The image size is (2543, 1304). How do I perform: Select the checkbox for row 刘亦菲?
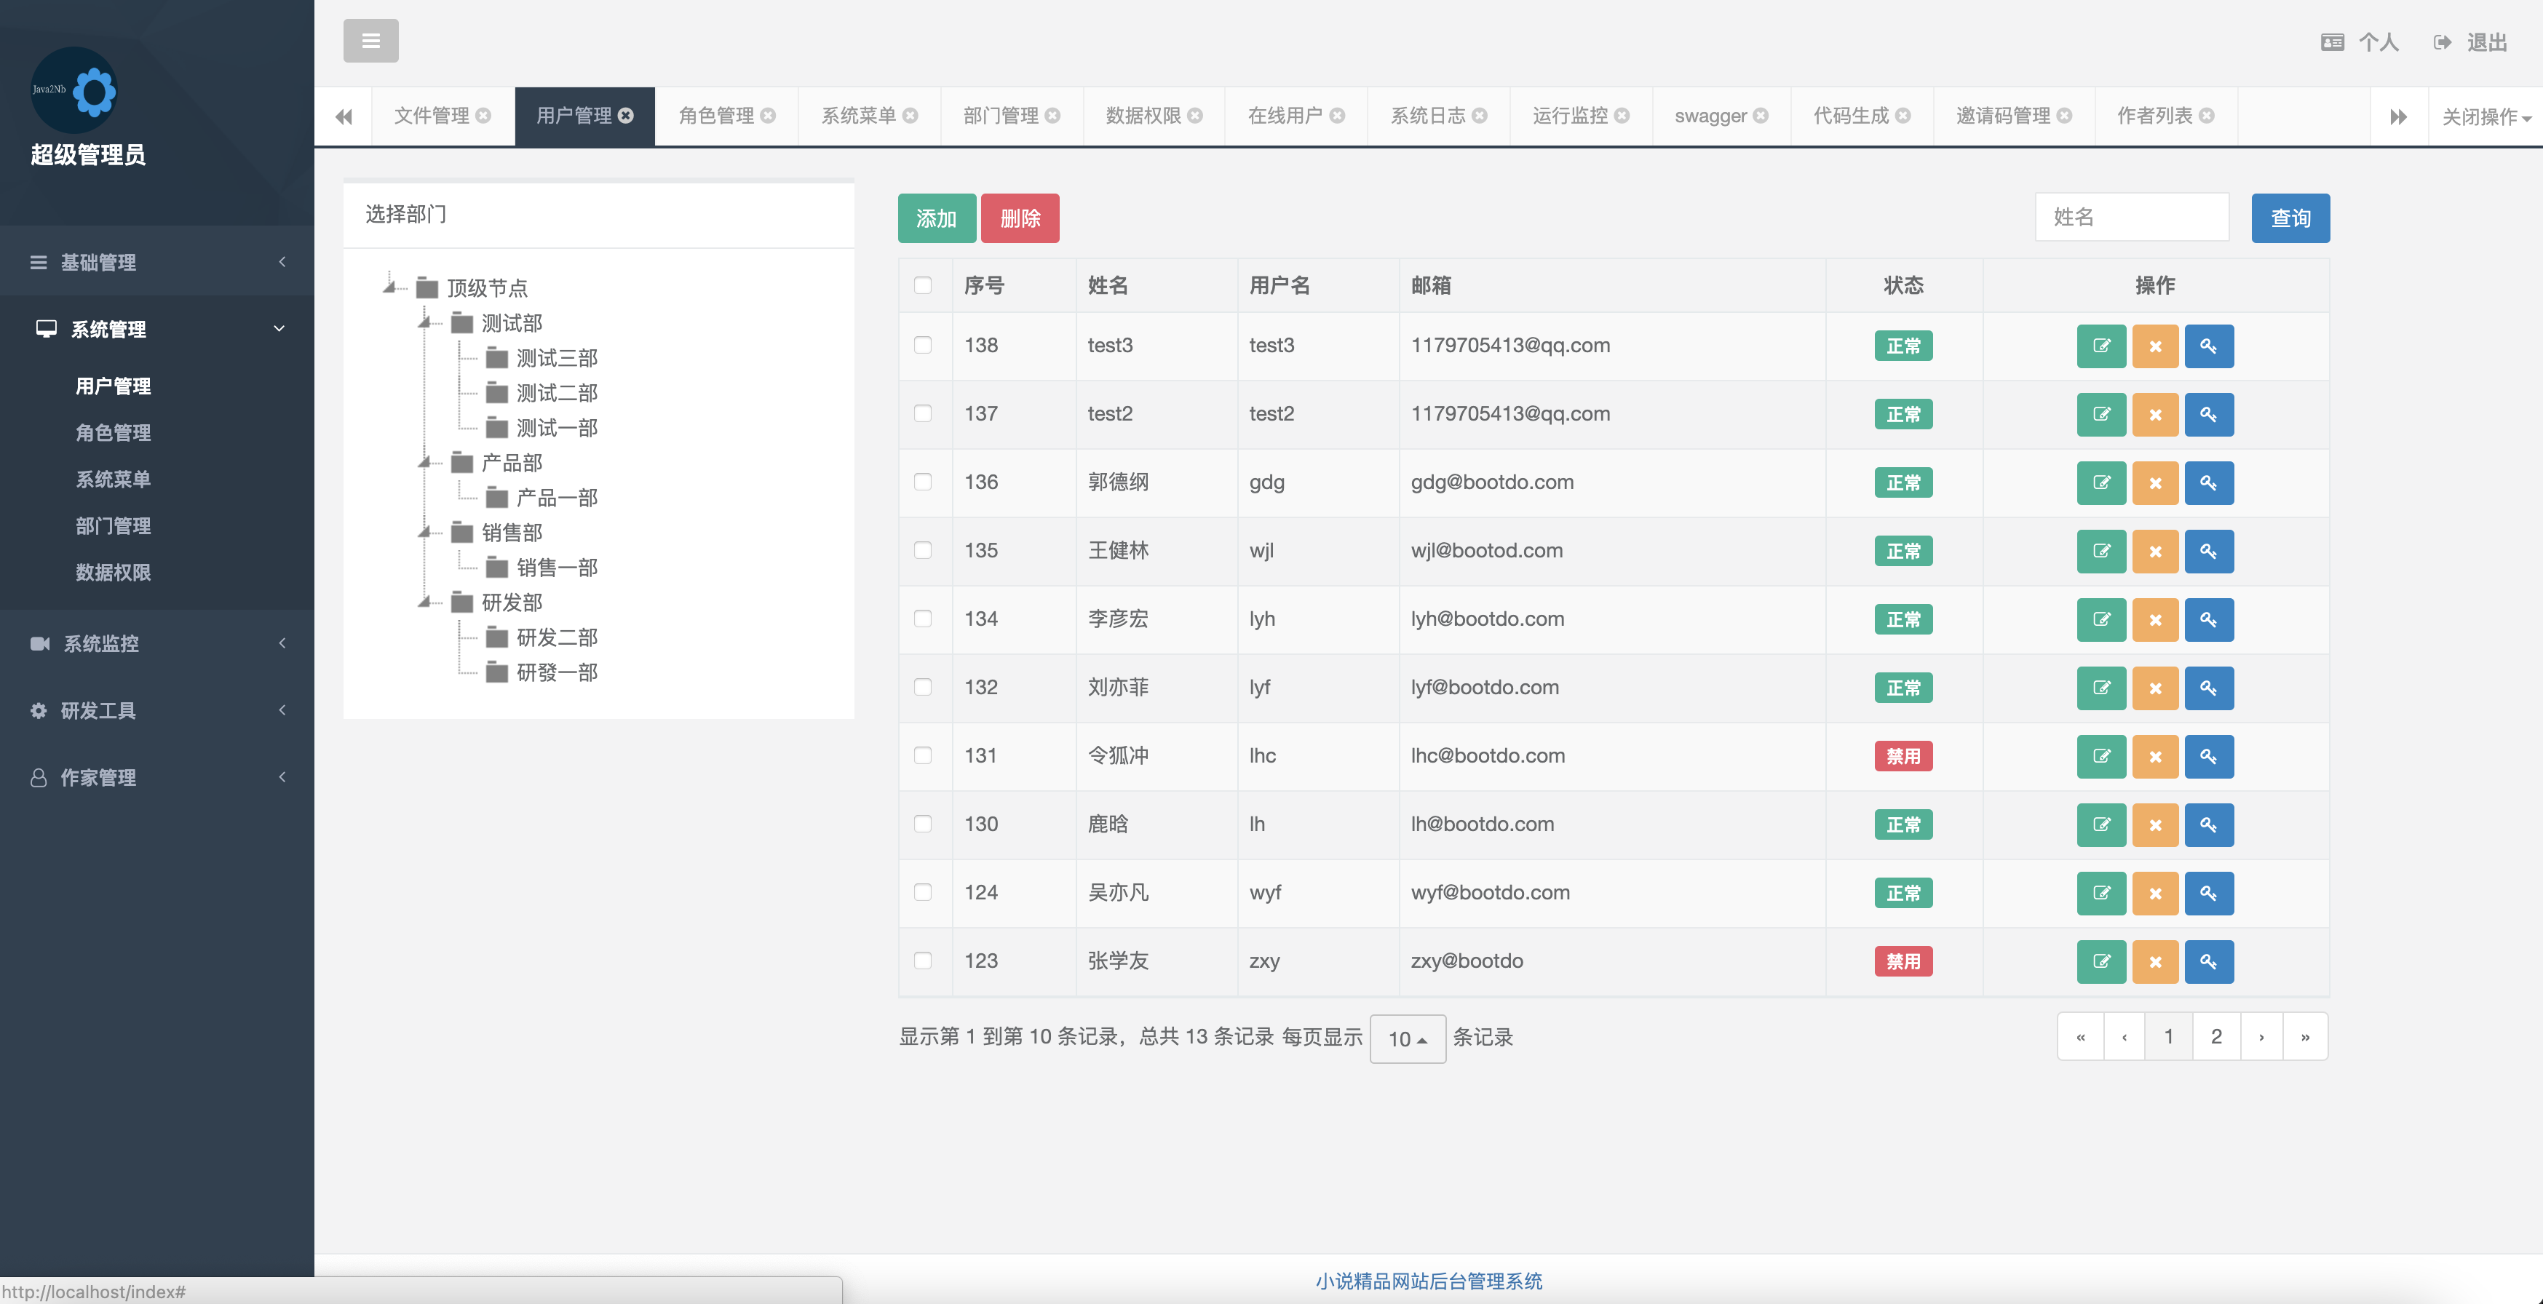922,687
